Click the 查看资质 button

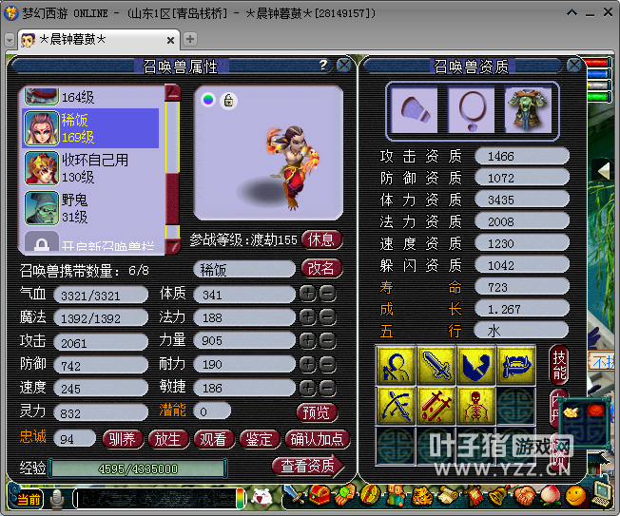(308, 467)
